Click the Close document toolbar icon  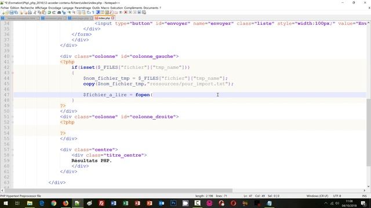(x=21, y=12)
